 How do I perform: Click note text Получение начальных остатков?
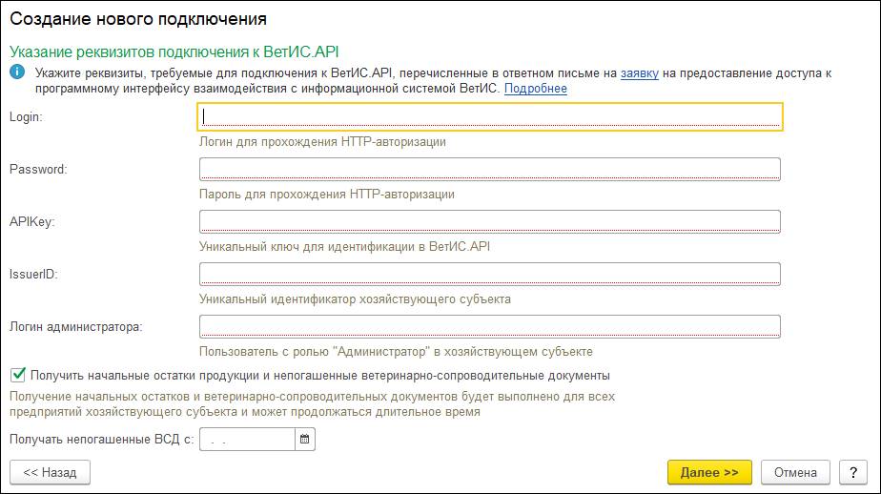(x=313, y=404)
